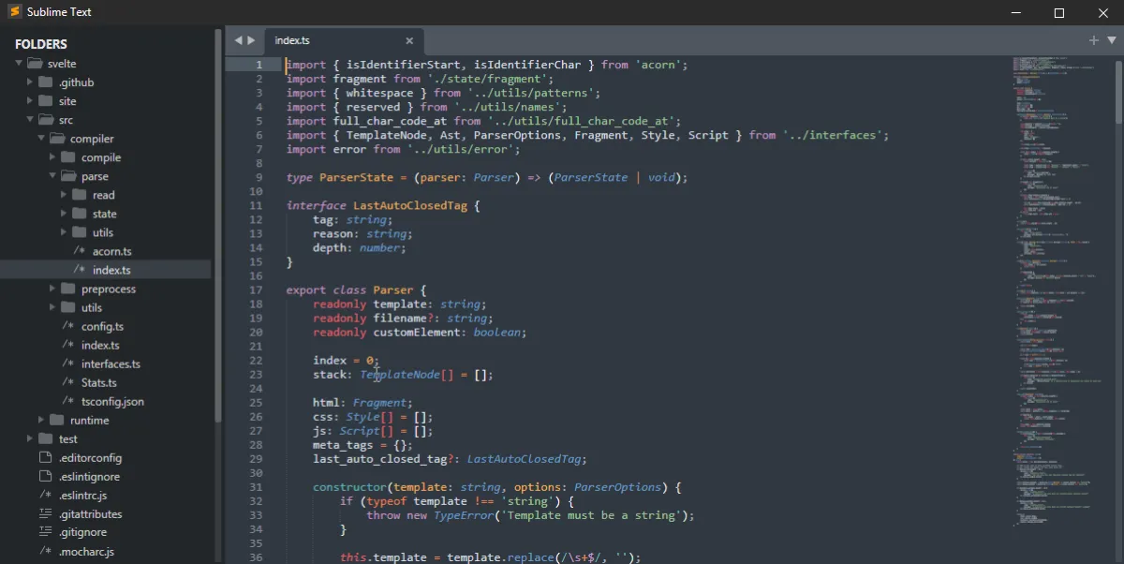Click the preprocess folder icon

(x=67, y=289)
